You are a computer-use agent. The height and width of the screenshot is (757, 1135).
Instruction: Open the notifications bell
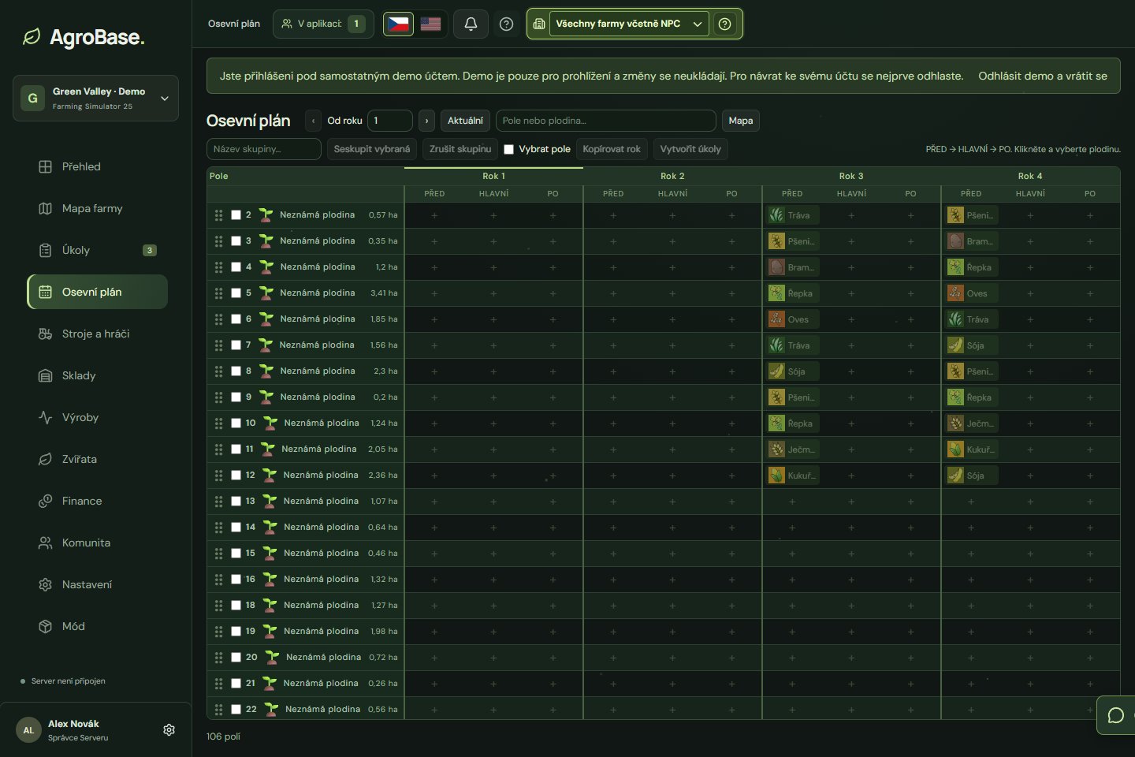pos(471,24)
